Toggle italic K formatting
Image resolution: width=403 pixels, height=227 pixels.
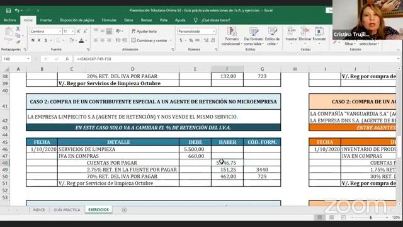pos(39,40)
